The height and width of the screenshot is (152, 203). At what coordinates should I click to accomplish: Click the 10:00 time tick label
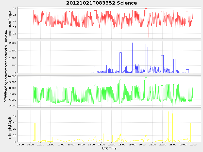pyautogui.click(x=41, y=144)
